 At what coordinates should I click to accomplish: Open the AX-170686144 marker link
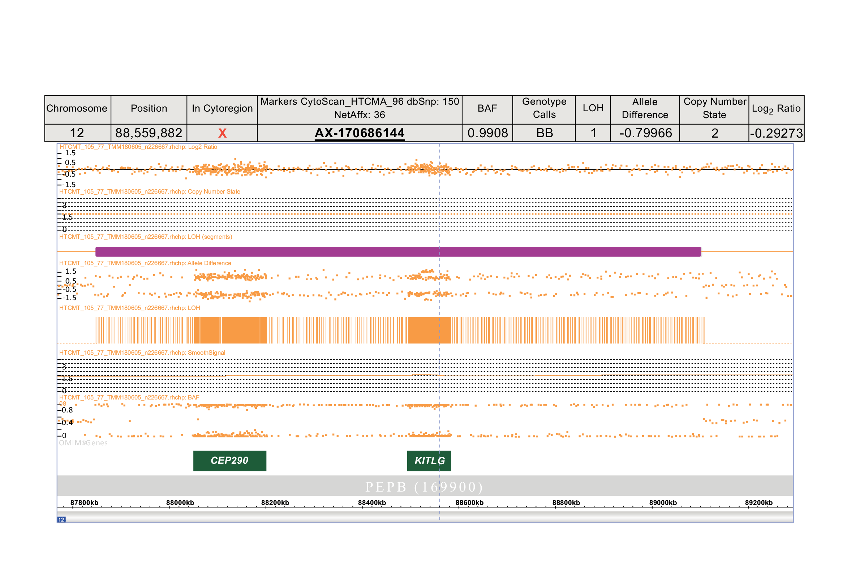coord(360,133)
